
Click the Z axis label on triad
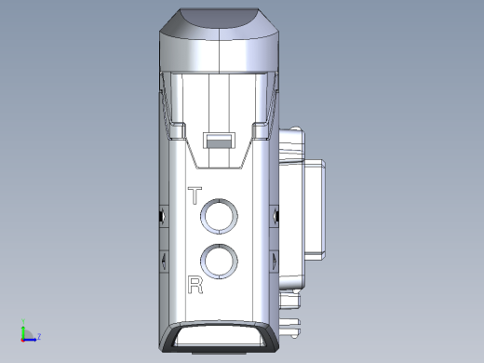pyautogui.click(x=39, y=336)
